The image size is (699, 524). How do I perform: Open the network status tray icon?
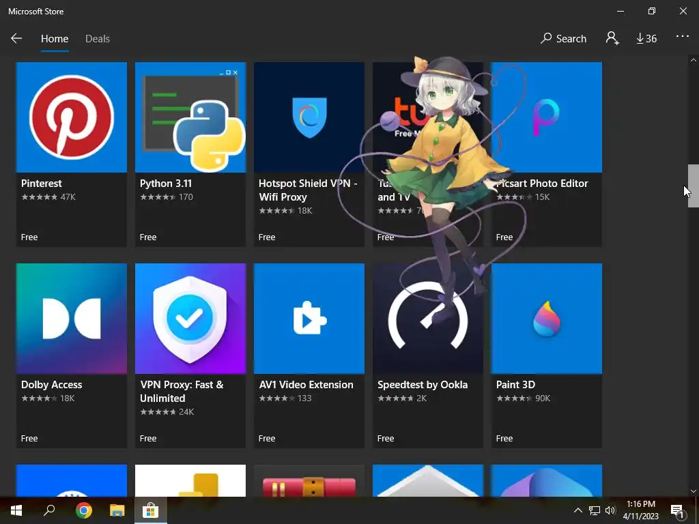595,510
